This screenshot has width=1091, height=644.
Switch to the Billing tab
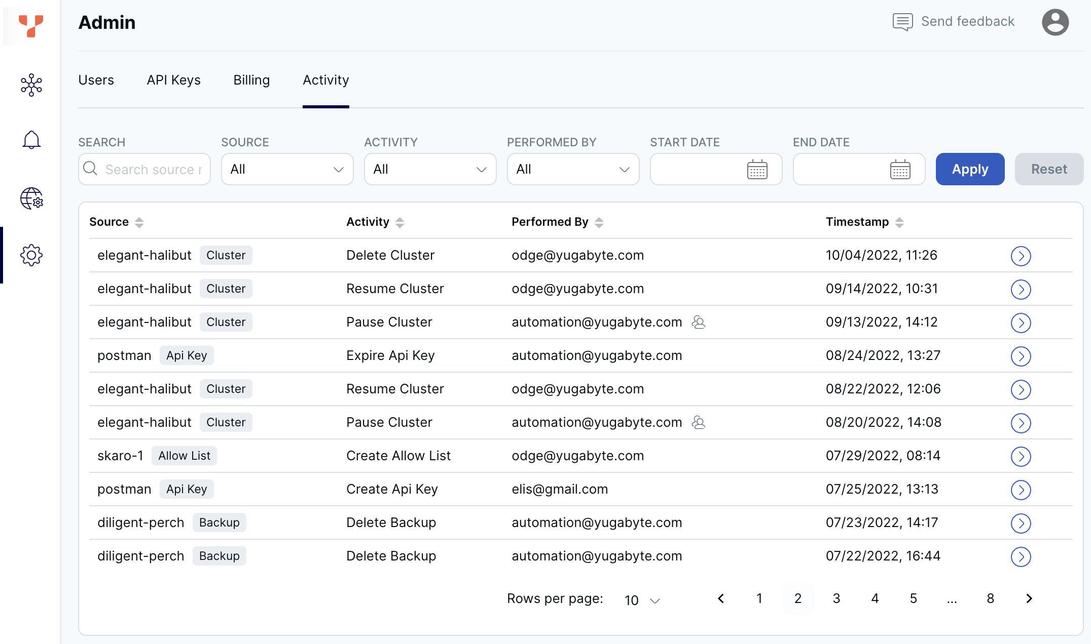click(251, 80)
